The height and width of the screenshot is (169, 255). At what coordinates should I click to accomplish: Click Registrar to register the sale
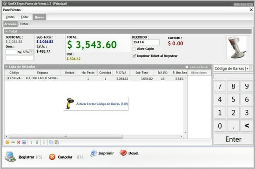(x=27, y=157)
